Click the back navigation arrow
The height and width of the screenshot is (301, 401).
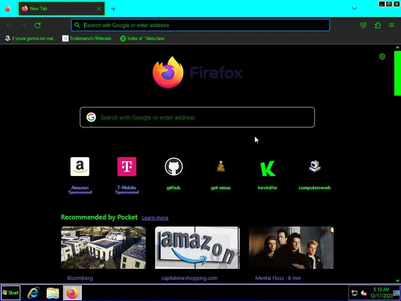tap(9, 25)
